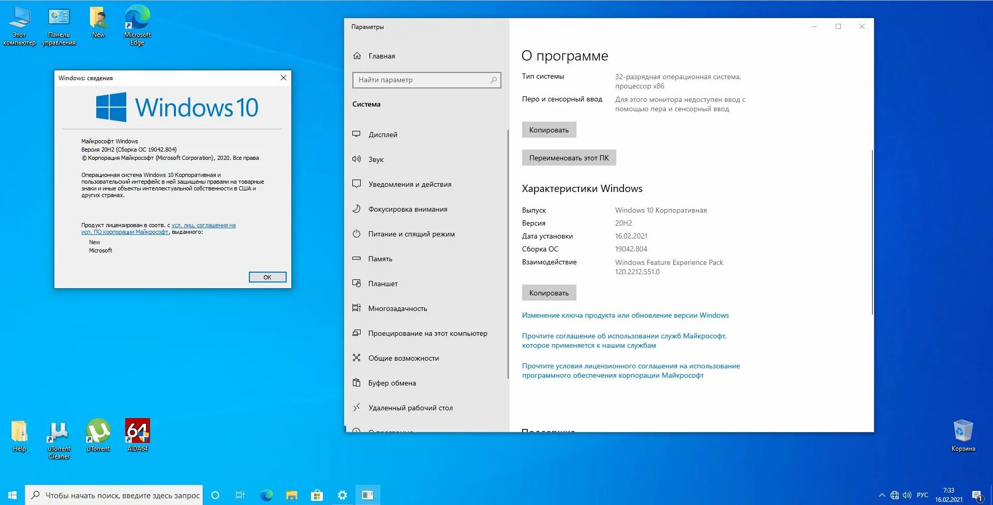The image size is (993, 505).
Task: Select the Help folder on desktop
Action: pos(19,436)
